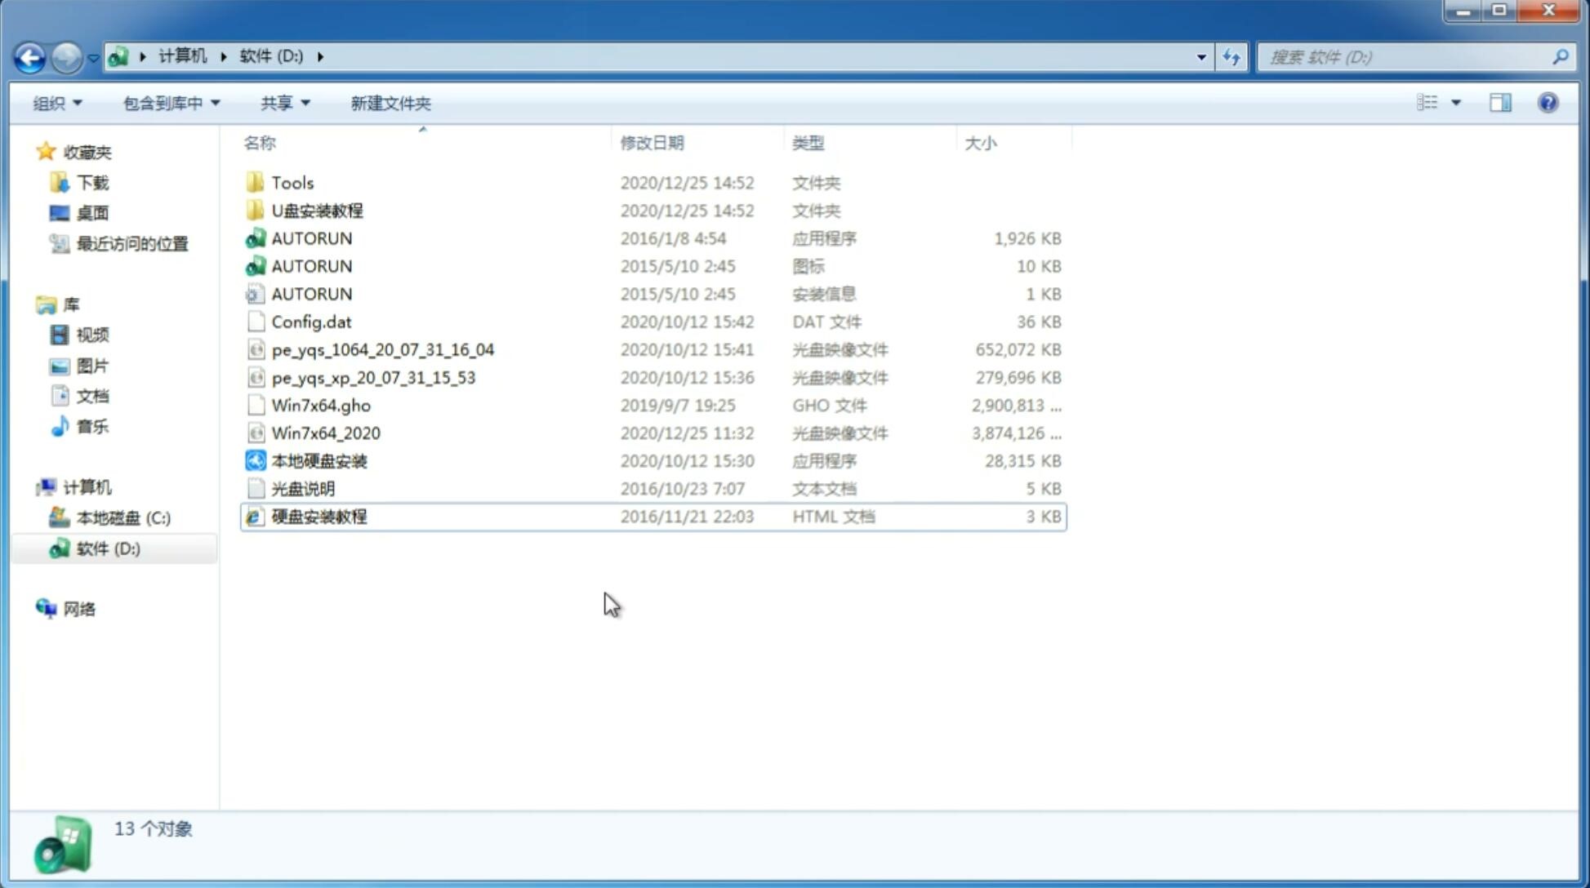Open 包含到库中 dropdown menu
This screenshot has height=888, width=1590.
pos(171,103)
